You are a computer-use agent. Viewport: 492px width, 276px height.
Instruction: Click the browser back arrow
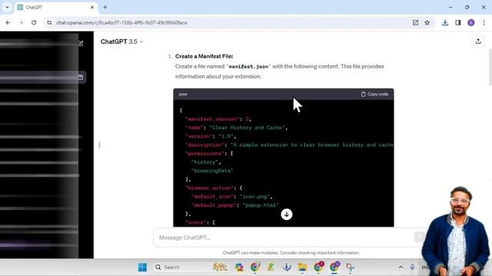8,22
